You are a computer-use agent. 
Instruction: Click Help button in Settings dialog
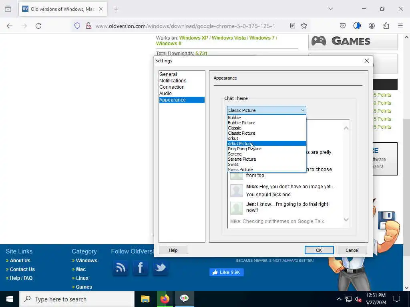coord(173,250)
